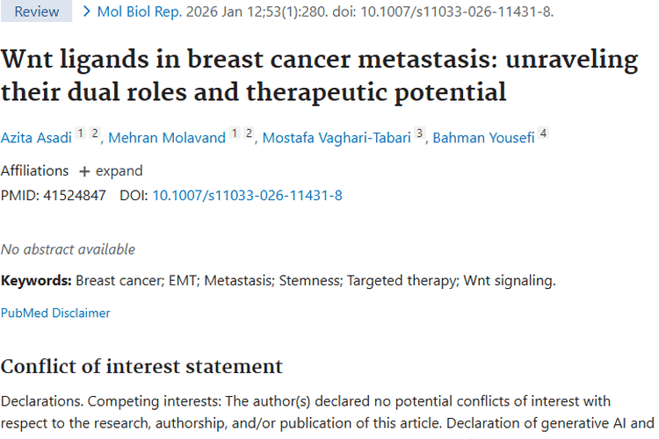The image size is (659, 439).
Task: Click affiliation superscript 2 after Azita Asadi
Action: (94, 133)
